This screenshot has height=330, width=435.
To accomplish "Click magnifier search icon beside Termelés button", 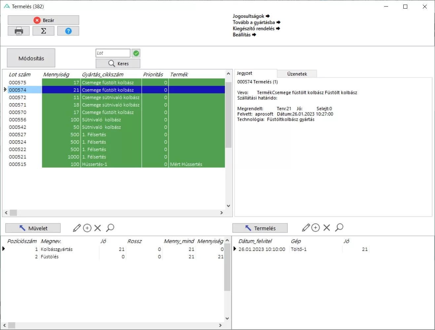I will (x=339, y=227).
